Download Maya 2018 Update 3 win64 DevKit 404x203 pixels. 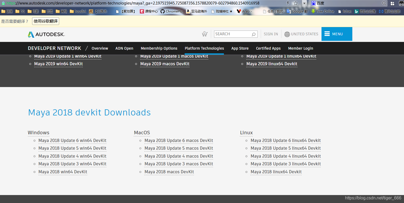click(72, 164)
